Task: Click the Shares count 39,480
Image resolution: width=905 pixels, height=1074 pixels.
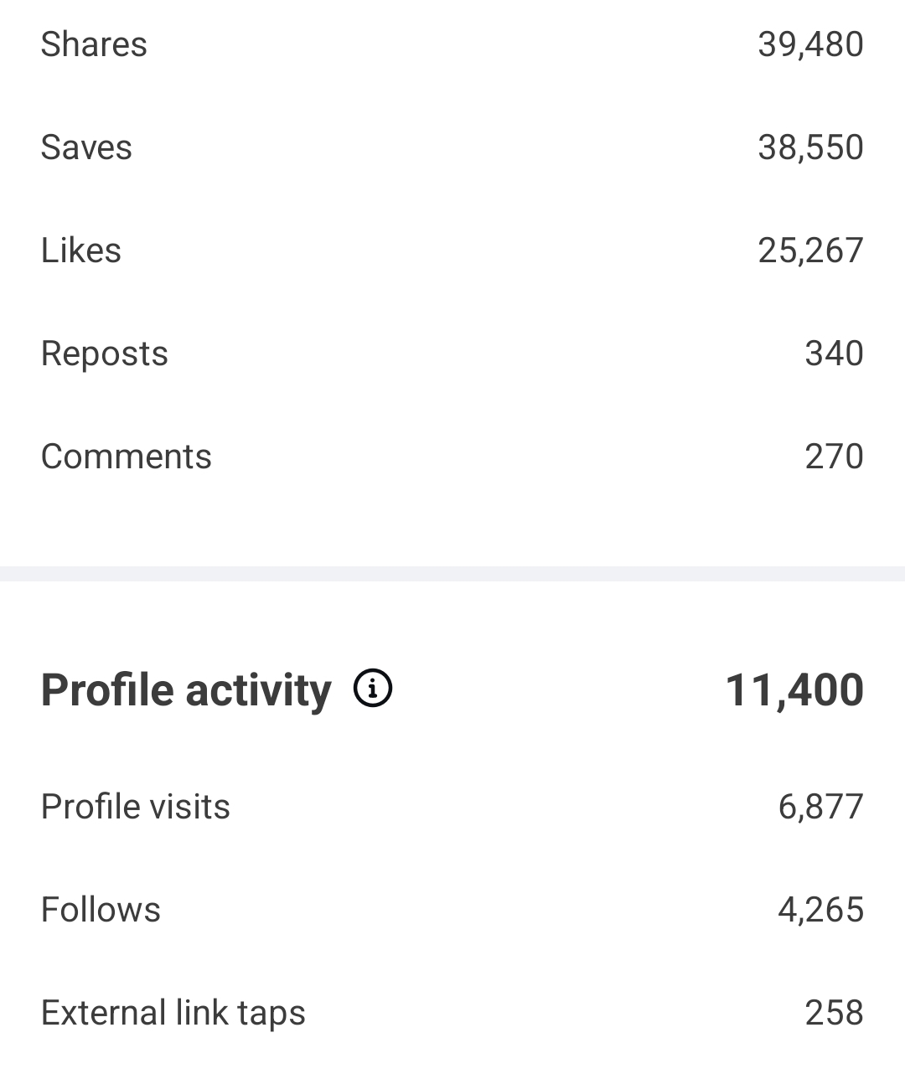Action: [x=810, y=44]
